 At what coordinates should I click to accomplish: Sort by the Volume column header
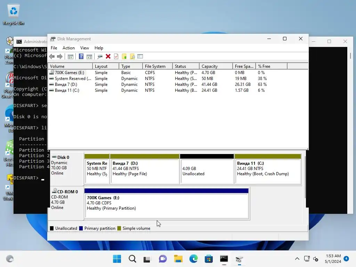[x=70, y=66]
